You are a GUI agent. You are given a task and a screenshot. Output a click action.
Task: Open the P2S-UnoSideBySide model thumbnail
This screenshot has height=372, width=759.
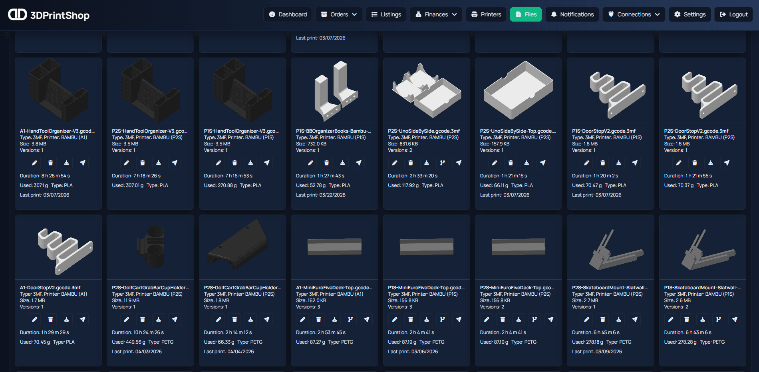(x=426, y=90)
